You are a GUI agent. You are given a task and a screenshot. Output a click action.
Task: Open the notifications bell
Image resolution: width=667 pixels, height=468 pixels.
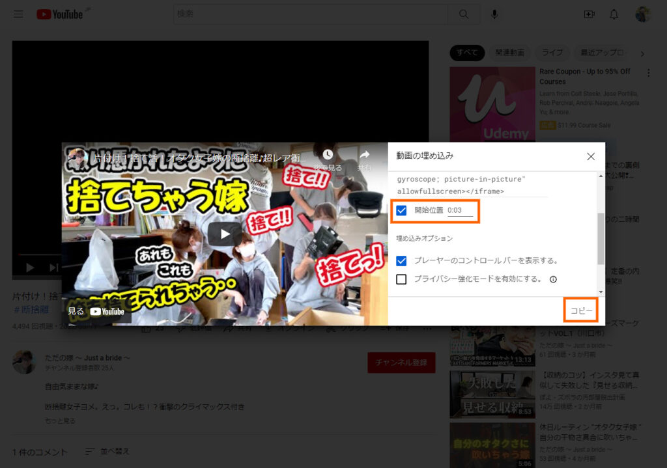tap(614, 14)
